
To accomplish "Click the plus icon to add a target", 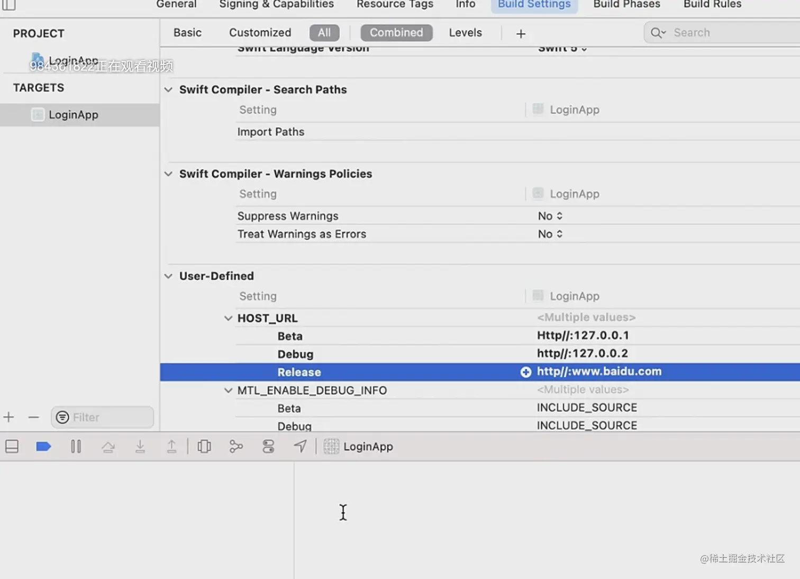I will (8, 417).
